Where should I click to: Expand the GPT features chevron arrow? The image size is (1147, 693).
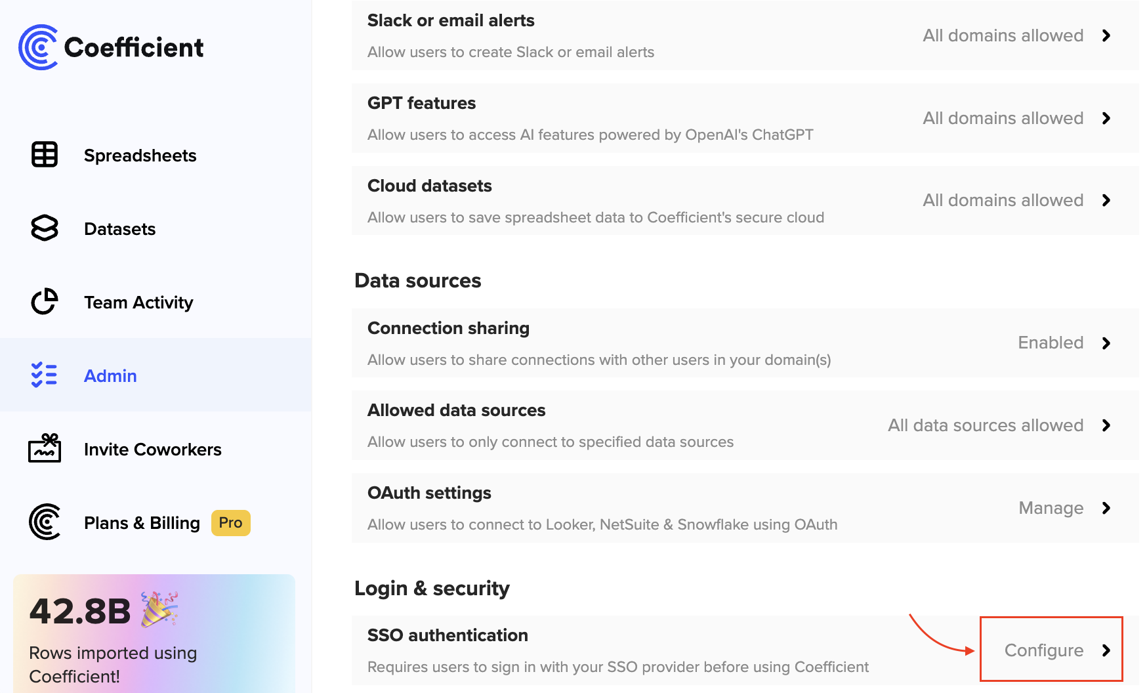(1106, 118)
